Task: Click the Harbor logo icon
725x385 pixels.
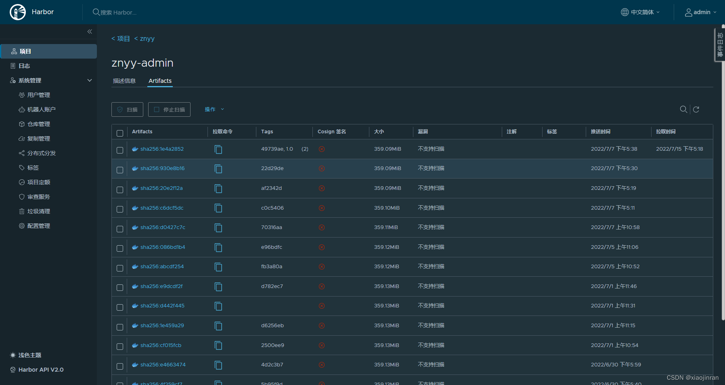Action: [x=18, y=12]
